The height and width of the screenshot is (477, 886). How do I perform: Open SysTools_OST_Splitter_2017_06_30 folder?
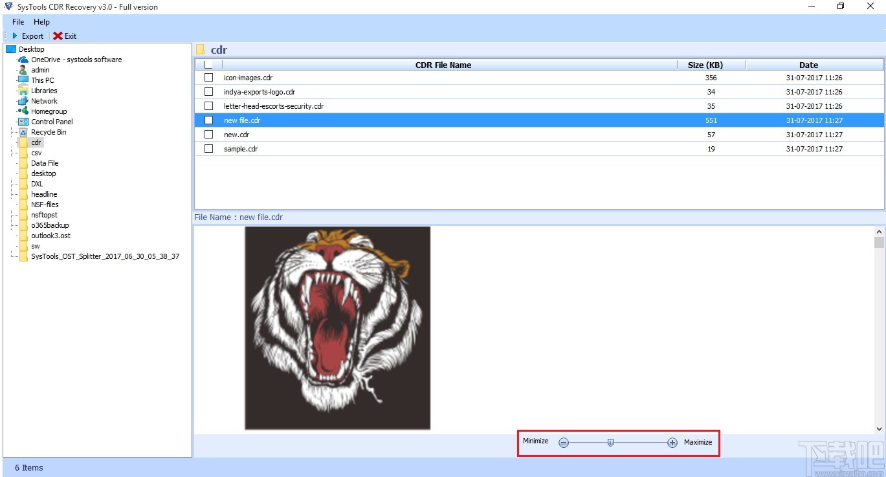coord(105,256)
